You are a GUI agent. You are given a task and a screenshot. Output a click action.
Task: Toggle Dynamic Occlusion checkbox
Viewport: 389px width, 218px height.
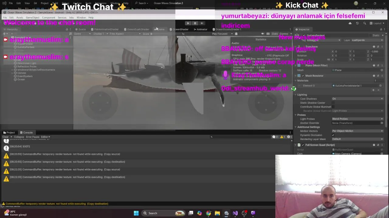(333, 135)
